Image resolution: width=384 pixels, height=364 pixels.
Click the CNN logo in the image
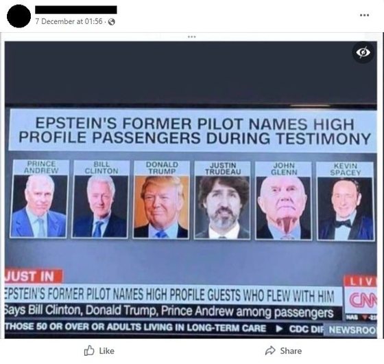point(362,299)
